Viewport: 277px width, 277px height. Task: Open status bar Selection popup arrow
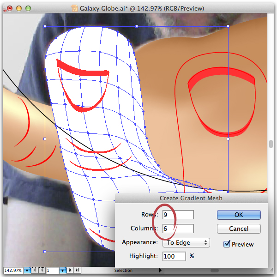coord(160,270)
